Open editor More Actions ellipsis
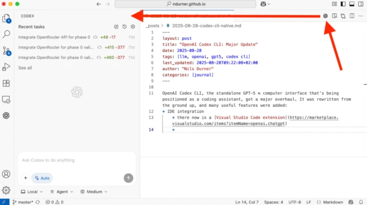This screenshot has width=367, height=205. tap(361, 16)
